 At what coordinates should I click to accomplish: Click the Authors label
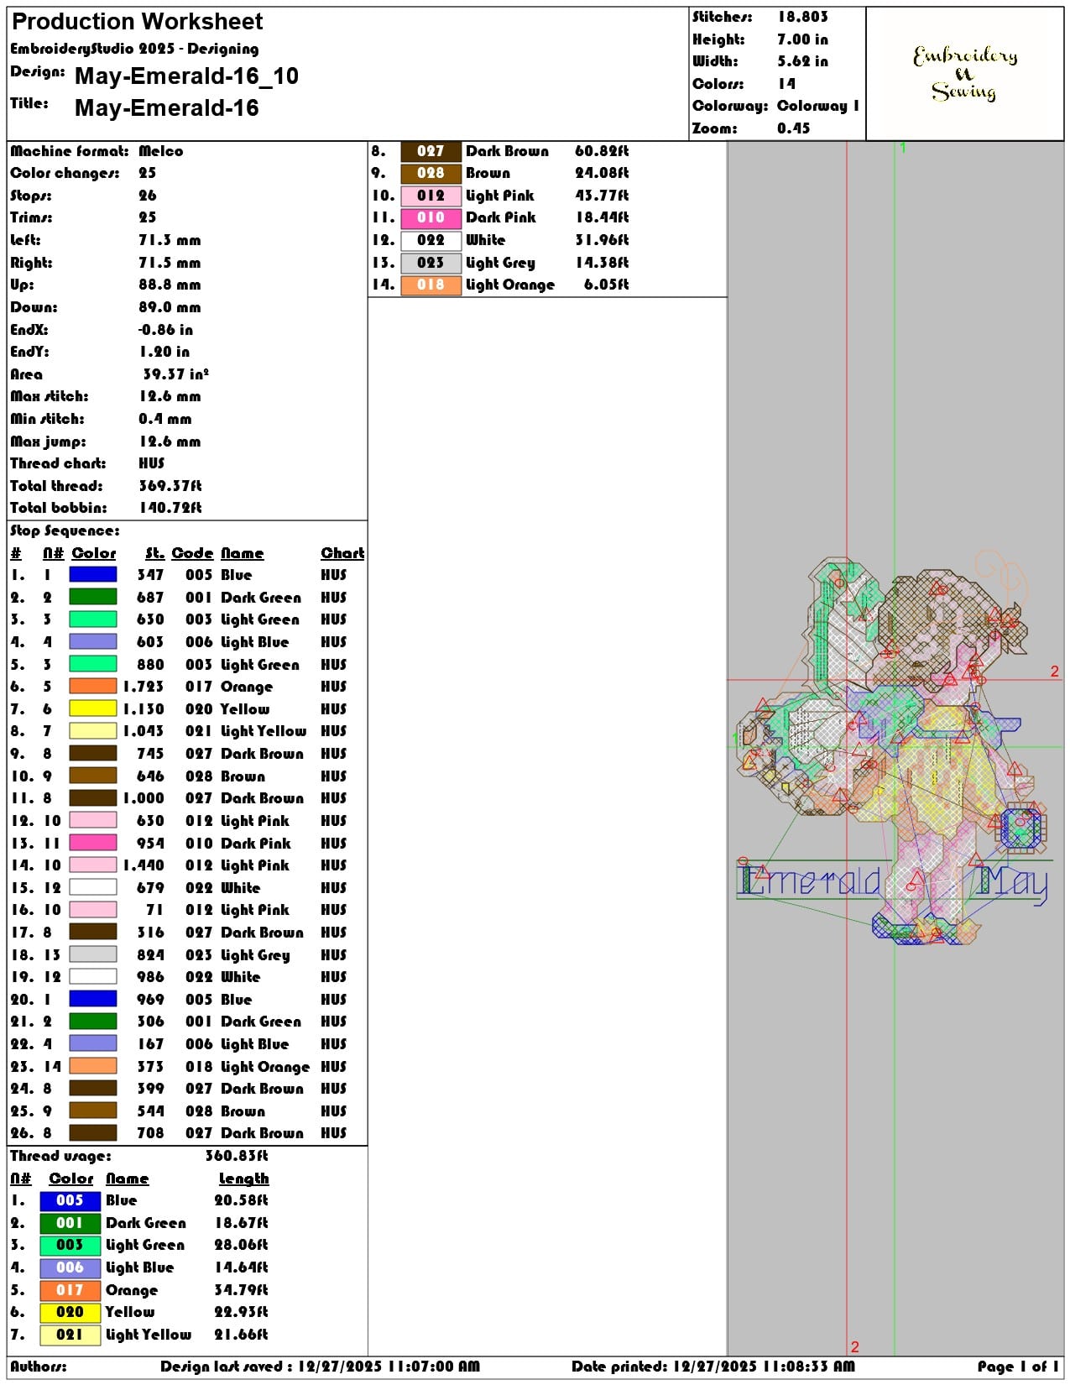coord(38,1367)
